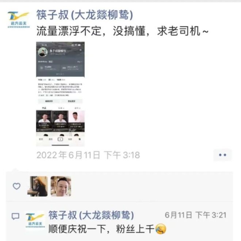
Task: View the woman-in-hat liker avatar
Action: pyautogui.click(x=38, y=186)
